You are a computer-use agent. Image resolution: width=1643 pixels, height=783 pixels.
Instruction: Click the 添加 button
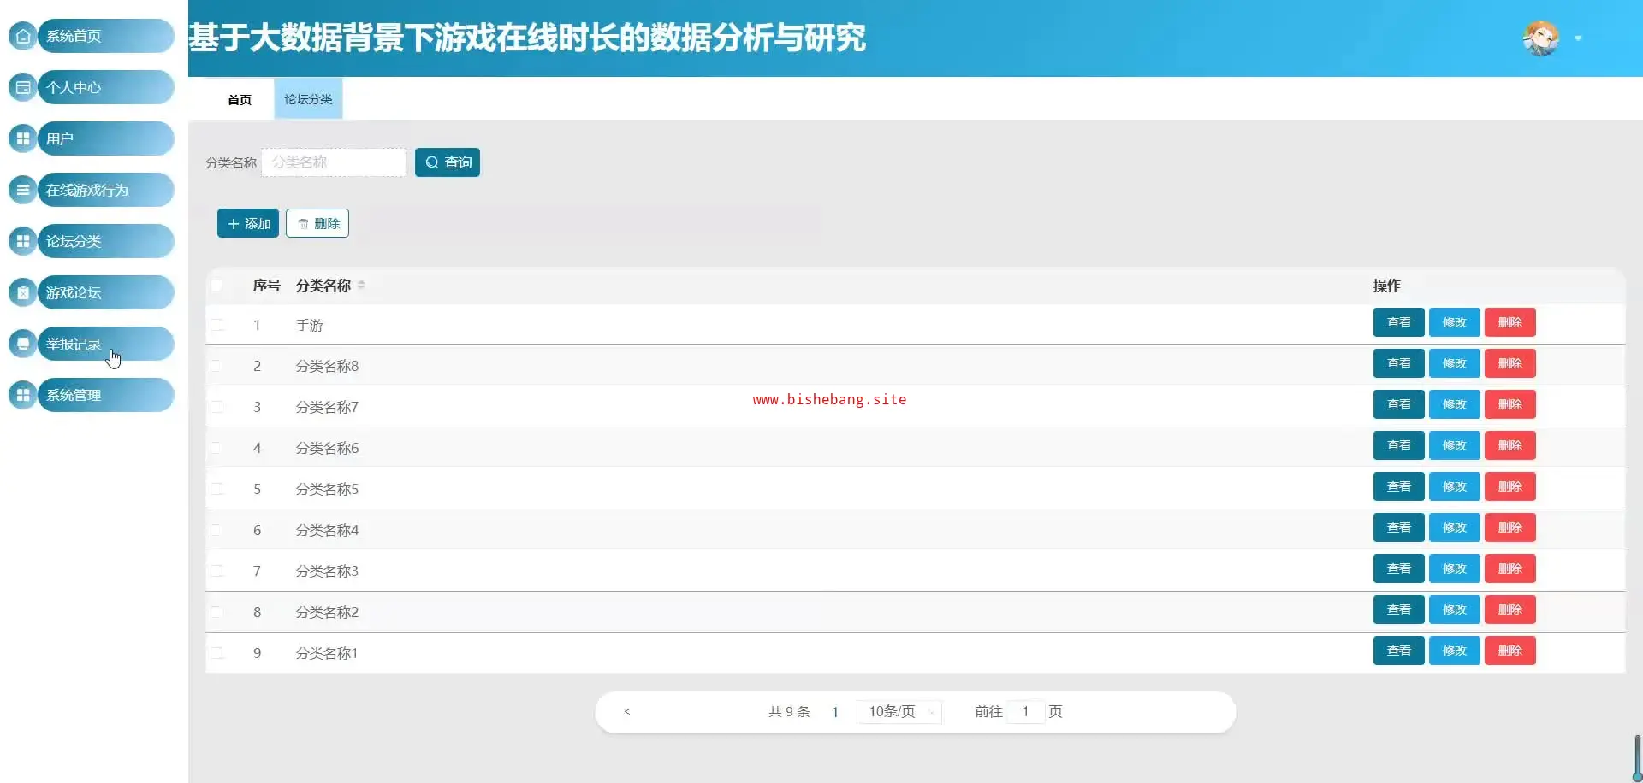click(248, 223)
